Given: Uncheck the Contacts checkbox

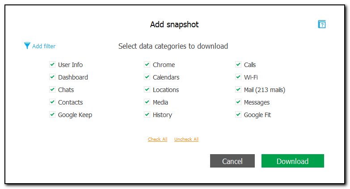Looking at the screenshot, I should click(52, 102).
